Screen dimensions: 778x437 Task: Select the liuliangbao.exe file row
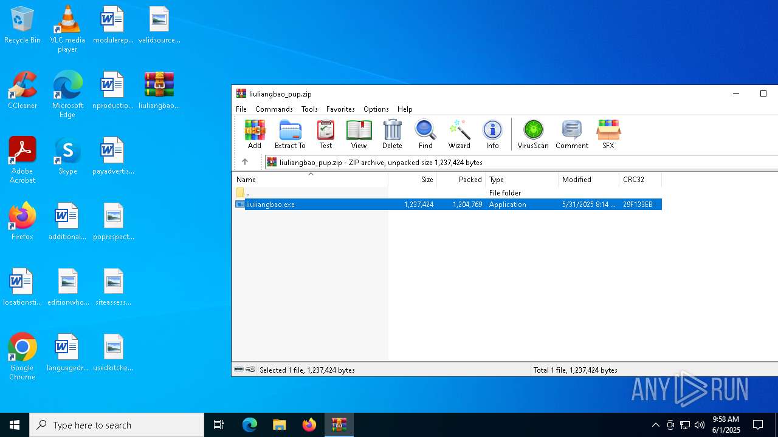(x=447, y=205)
